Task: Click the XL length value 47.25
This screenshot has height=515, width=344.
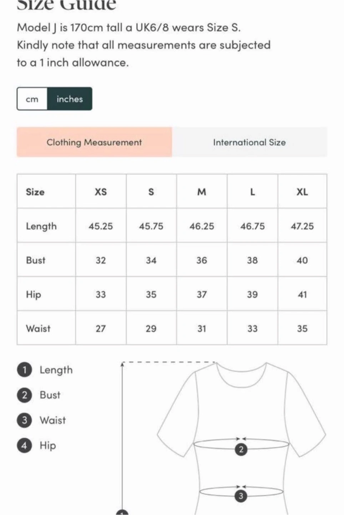Action: (x=302, y=226)
